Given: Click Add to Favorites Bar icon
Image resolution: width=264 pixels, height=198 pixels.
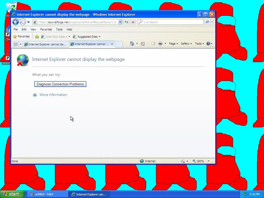Looking at the screenshot, I should [37, 36].
